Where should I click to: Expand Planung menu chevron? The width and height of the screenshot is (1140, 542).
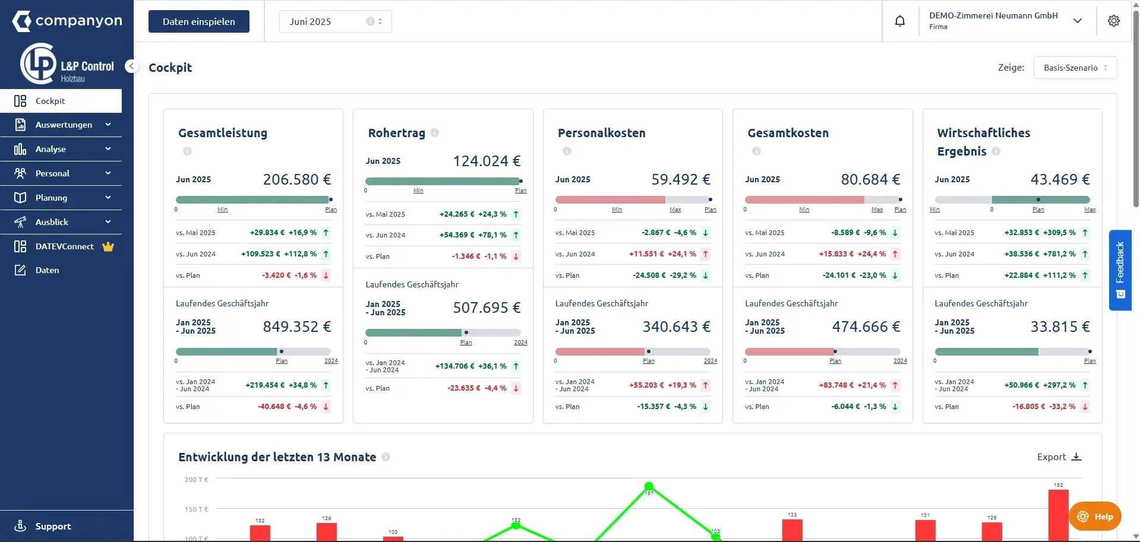point(108,198)
